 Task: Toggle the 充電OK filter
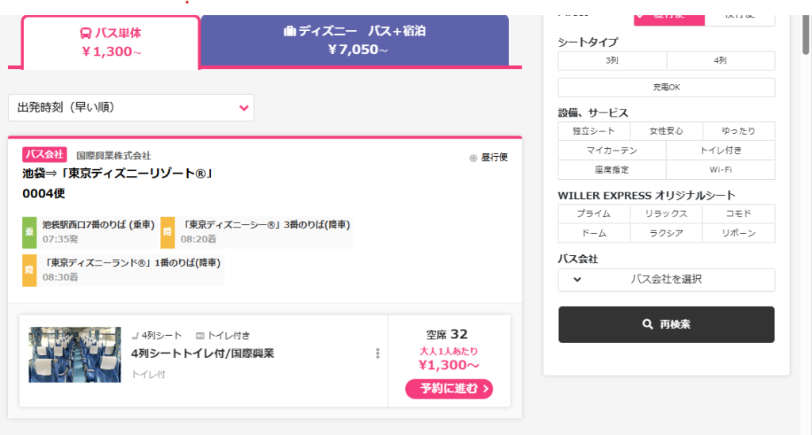(x=666, y=87)
